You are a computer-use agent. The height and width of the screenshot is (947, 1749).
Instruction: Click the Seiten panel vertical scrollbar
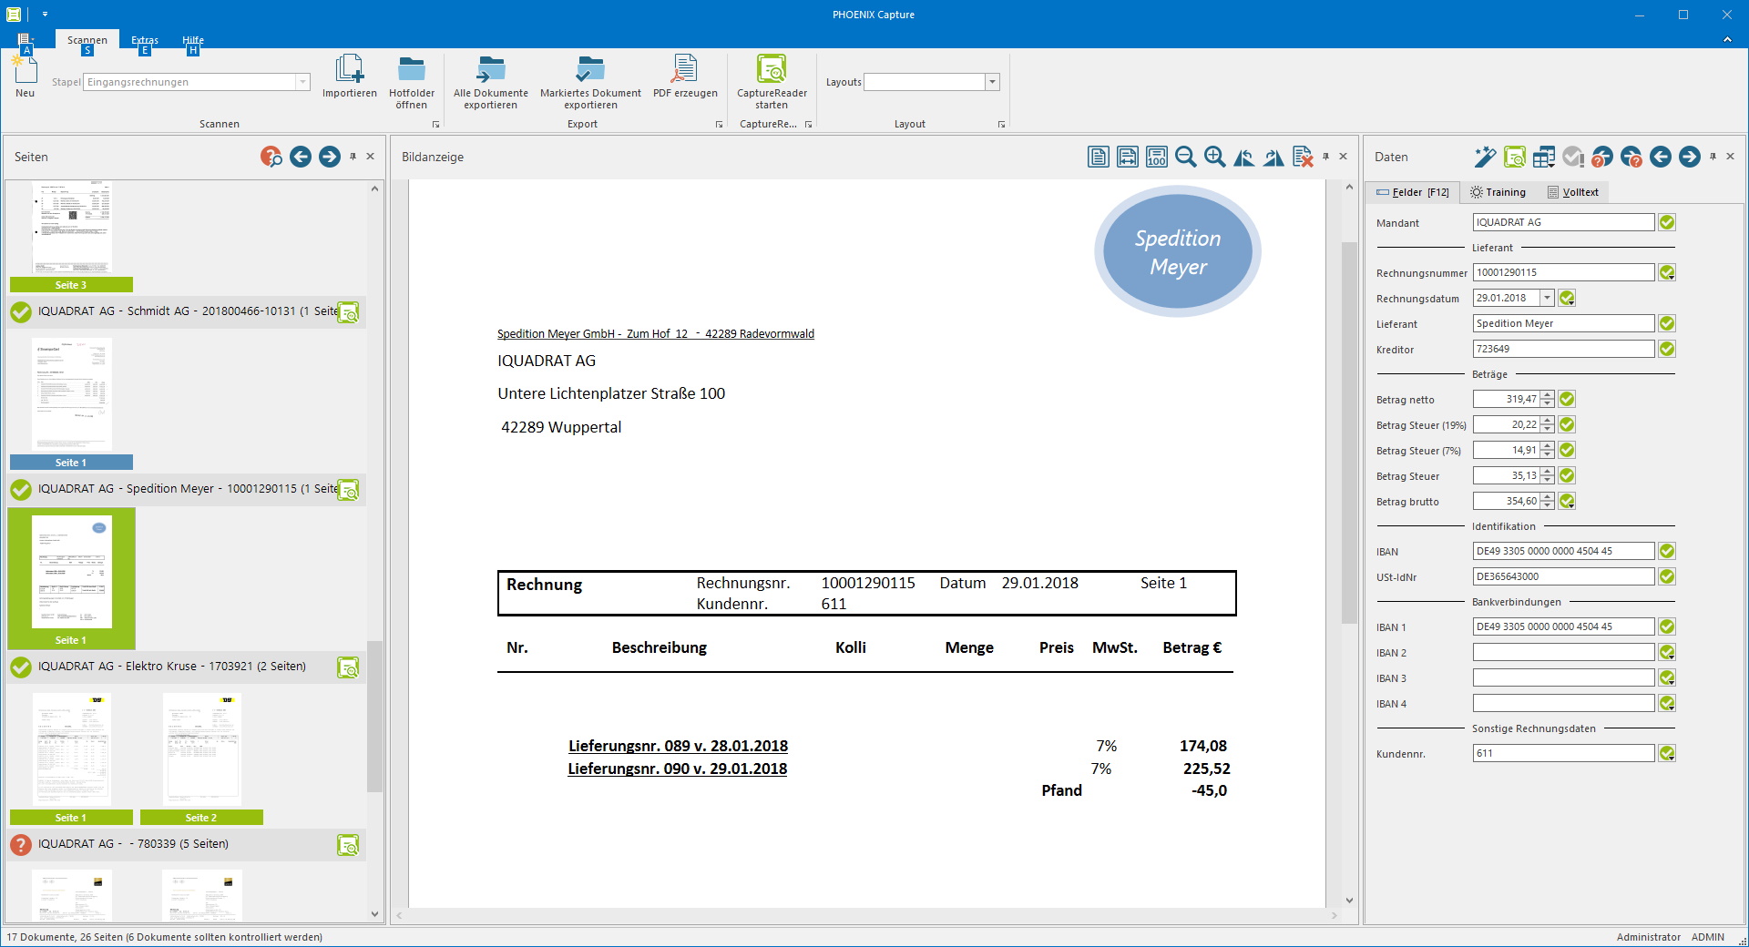pyautogui.click(x=374, y=716)
